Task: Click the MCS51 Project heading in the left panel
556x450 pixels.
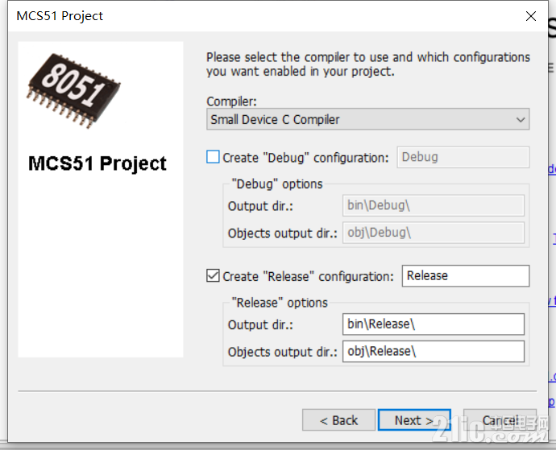Action: point(98,163)
